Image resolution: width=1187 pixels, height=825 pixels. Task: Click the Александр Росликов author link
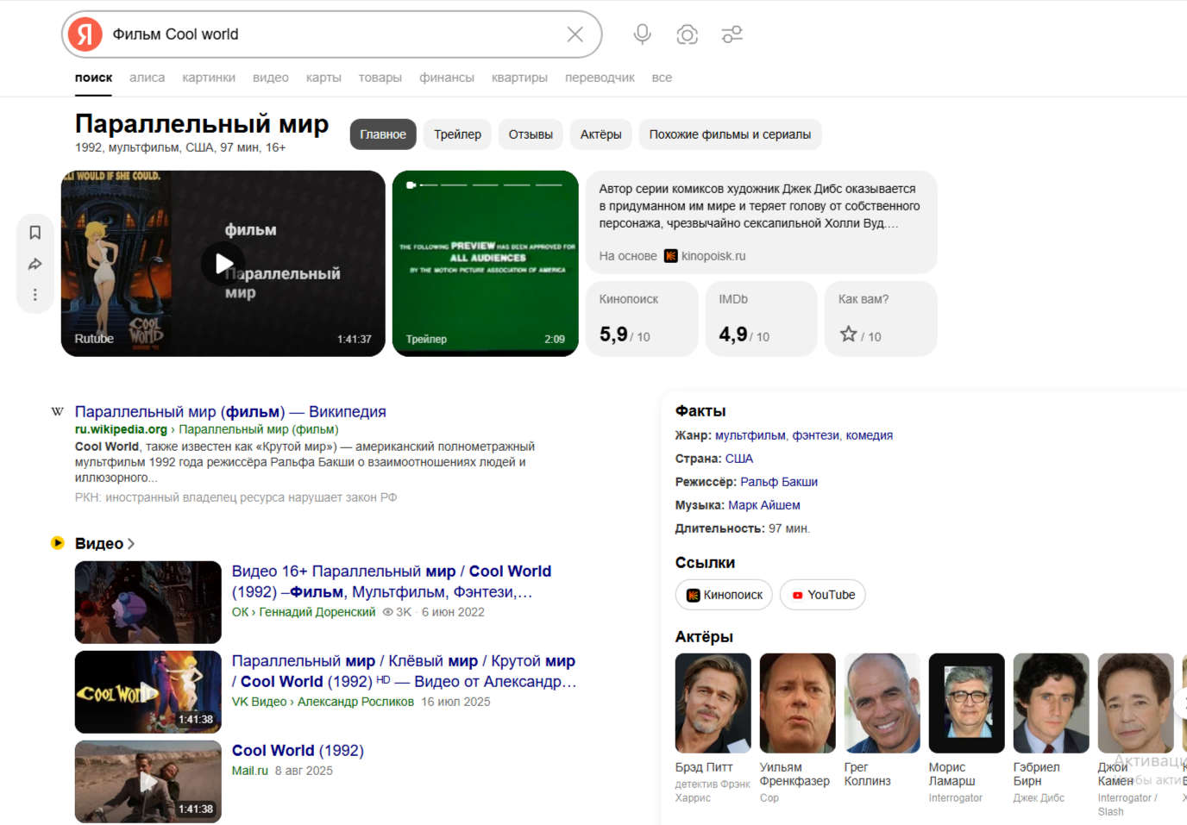click(x=355, y=702)
